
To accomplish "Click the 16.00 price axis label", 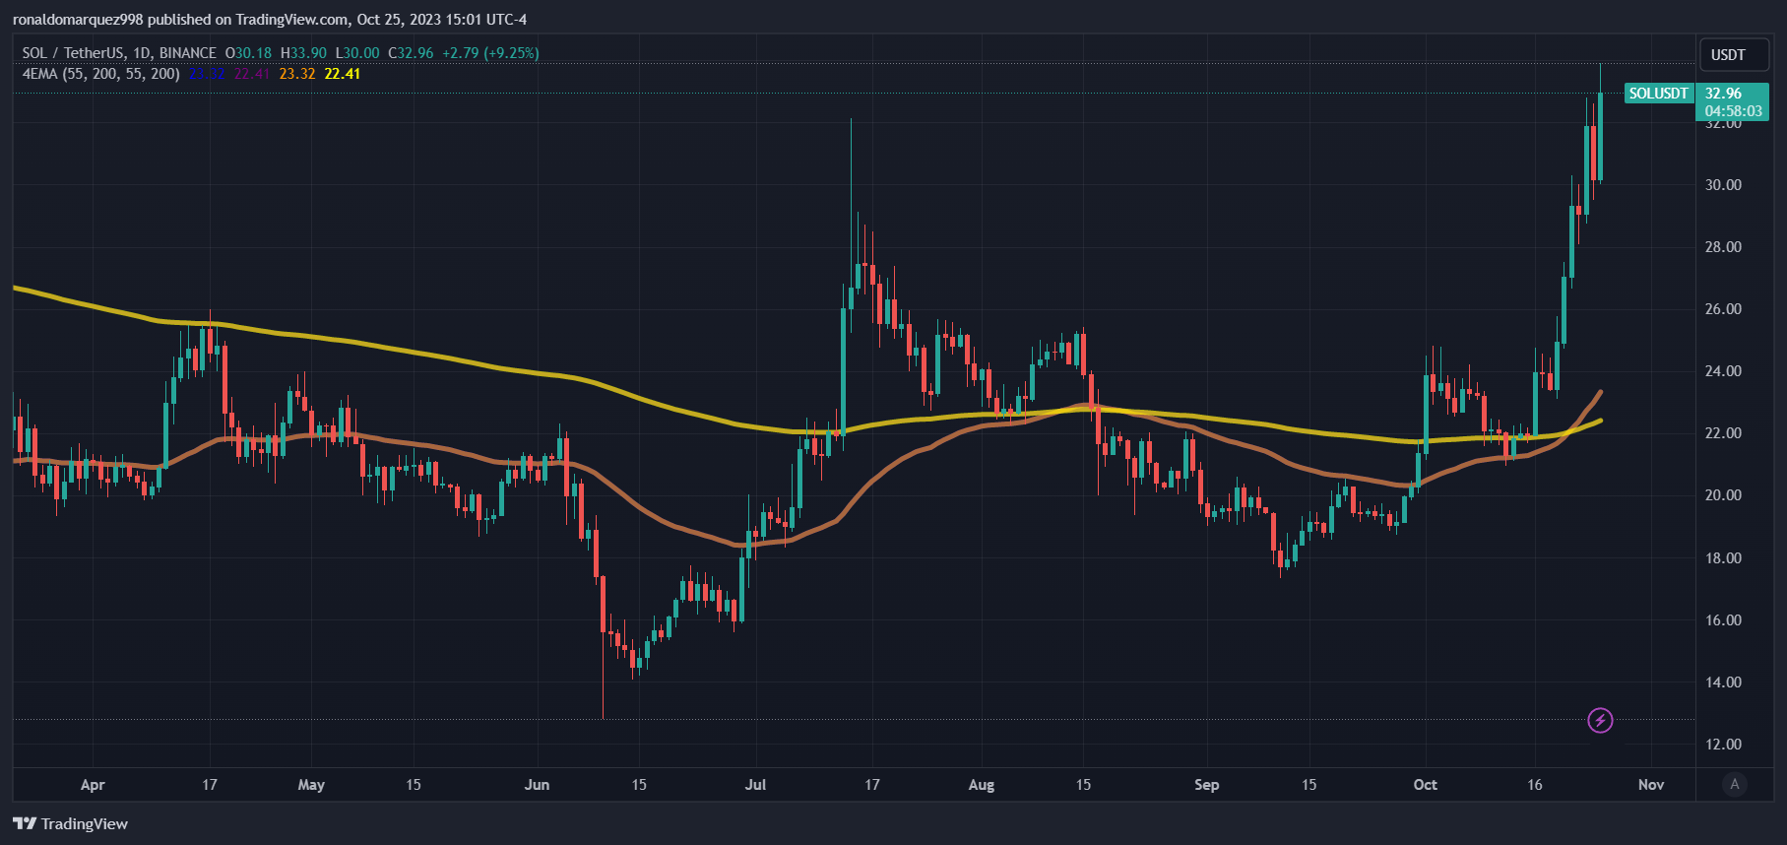I will [x=1723, y=620].
